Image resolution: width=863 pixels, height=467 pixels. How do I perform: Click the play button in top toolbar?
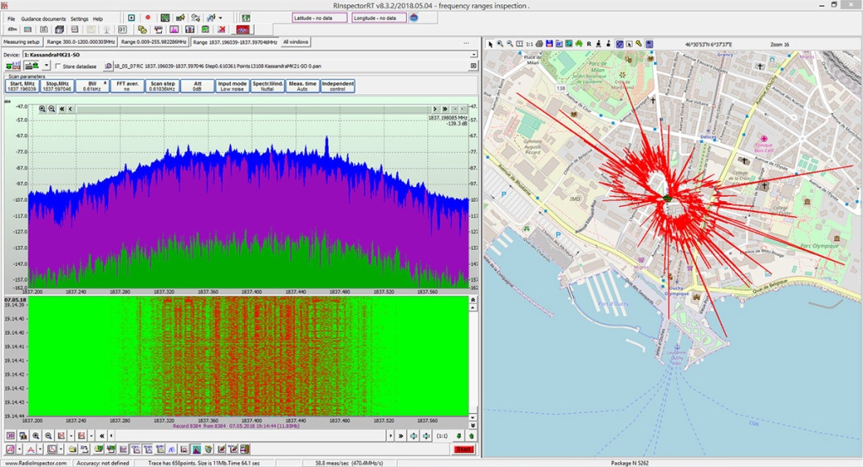[x=131, y=18]
